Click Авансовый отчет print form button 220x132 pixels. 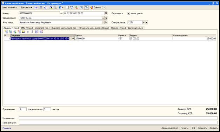point(170,128)
